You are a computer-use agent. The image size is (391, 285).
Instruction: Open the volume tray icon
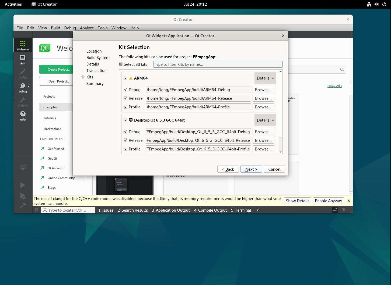[376, 4]
